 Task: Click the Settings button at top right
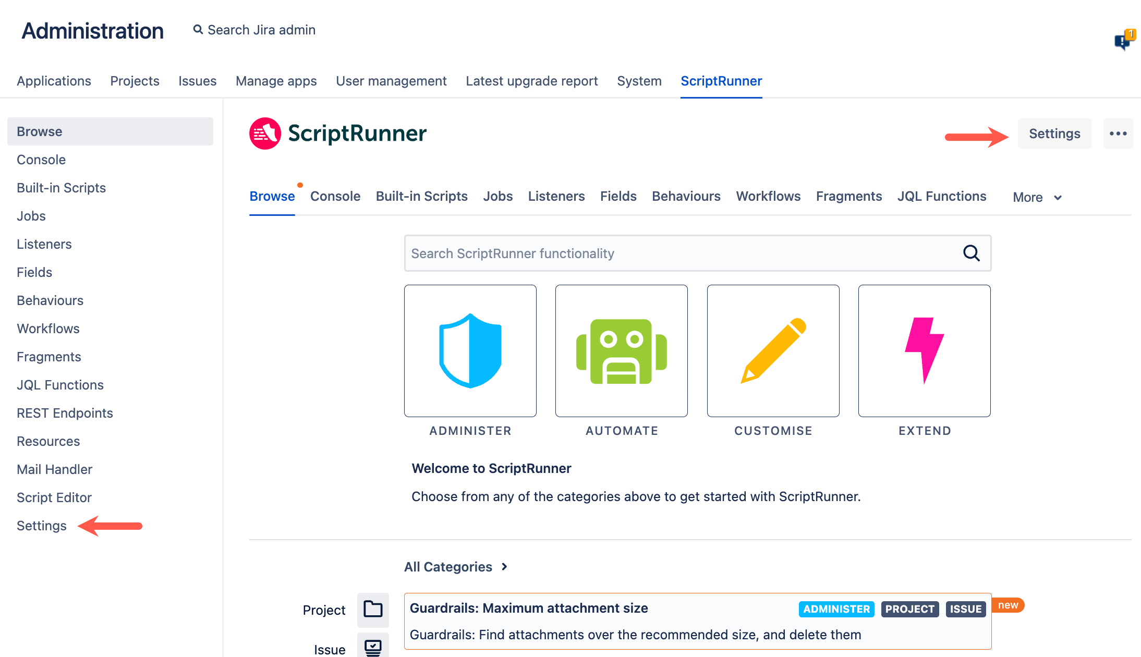coord(1054,133)
